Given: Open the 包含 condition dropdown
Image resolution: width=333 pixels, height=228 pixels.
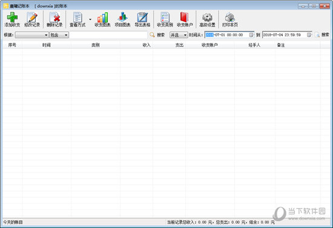Looking at the screenshot, I should coord(59,35).
